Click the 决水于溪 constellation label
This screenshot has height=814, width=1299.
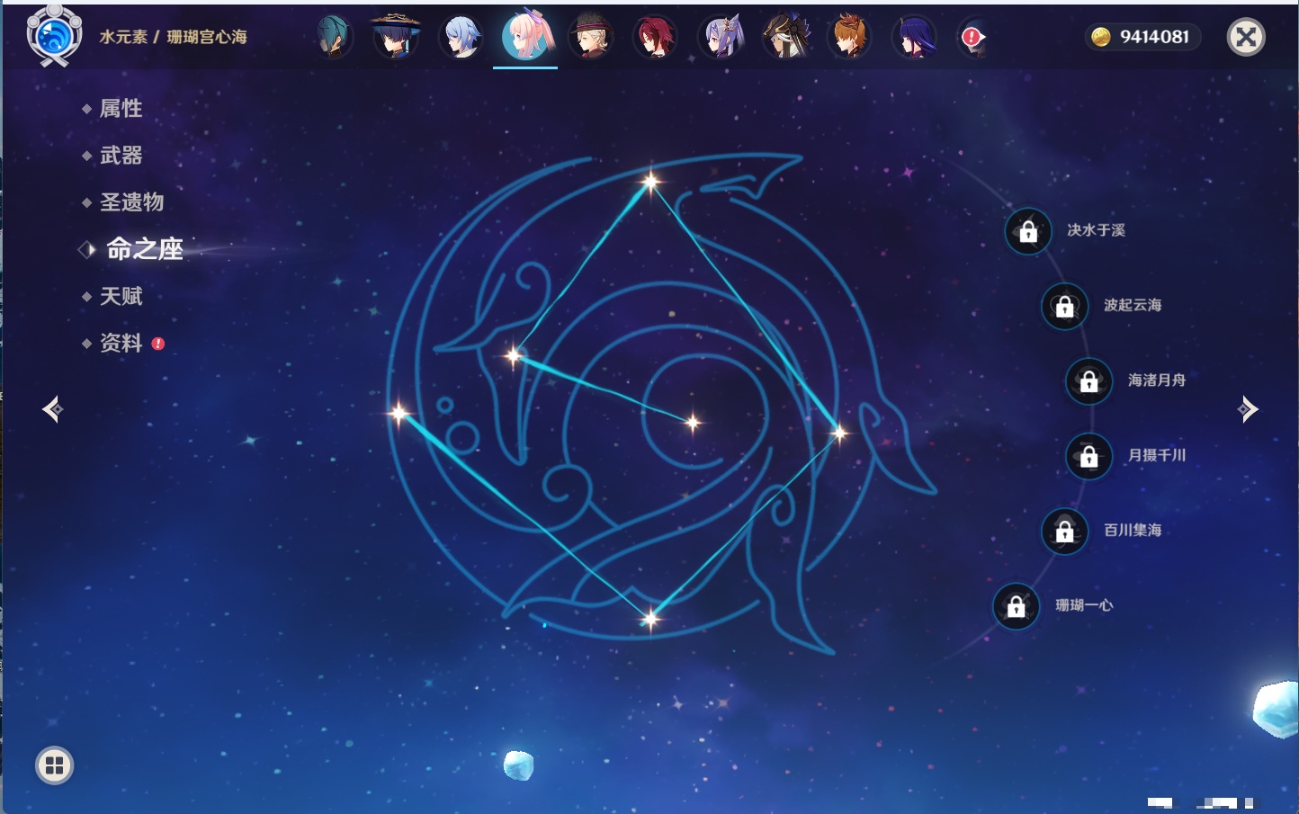(1096, 230)
